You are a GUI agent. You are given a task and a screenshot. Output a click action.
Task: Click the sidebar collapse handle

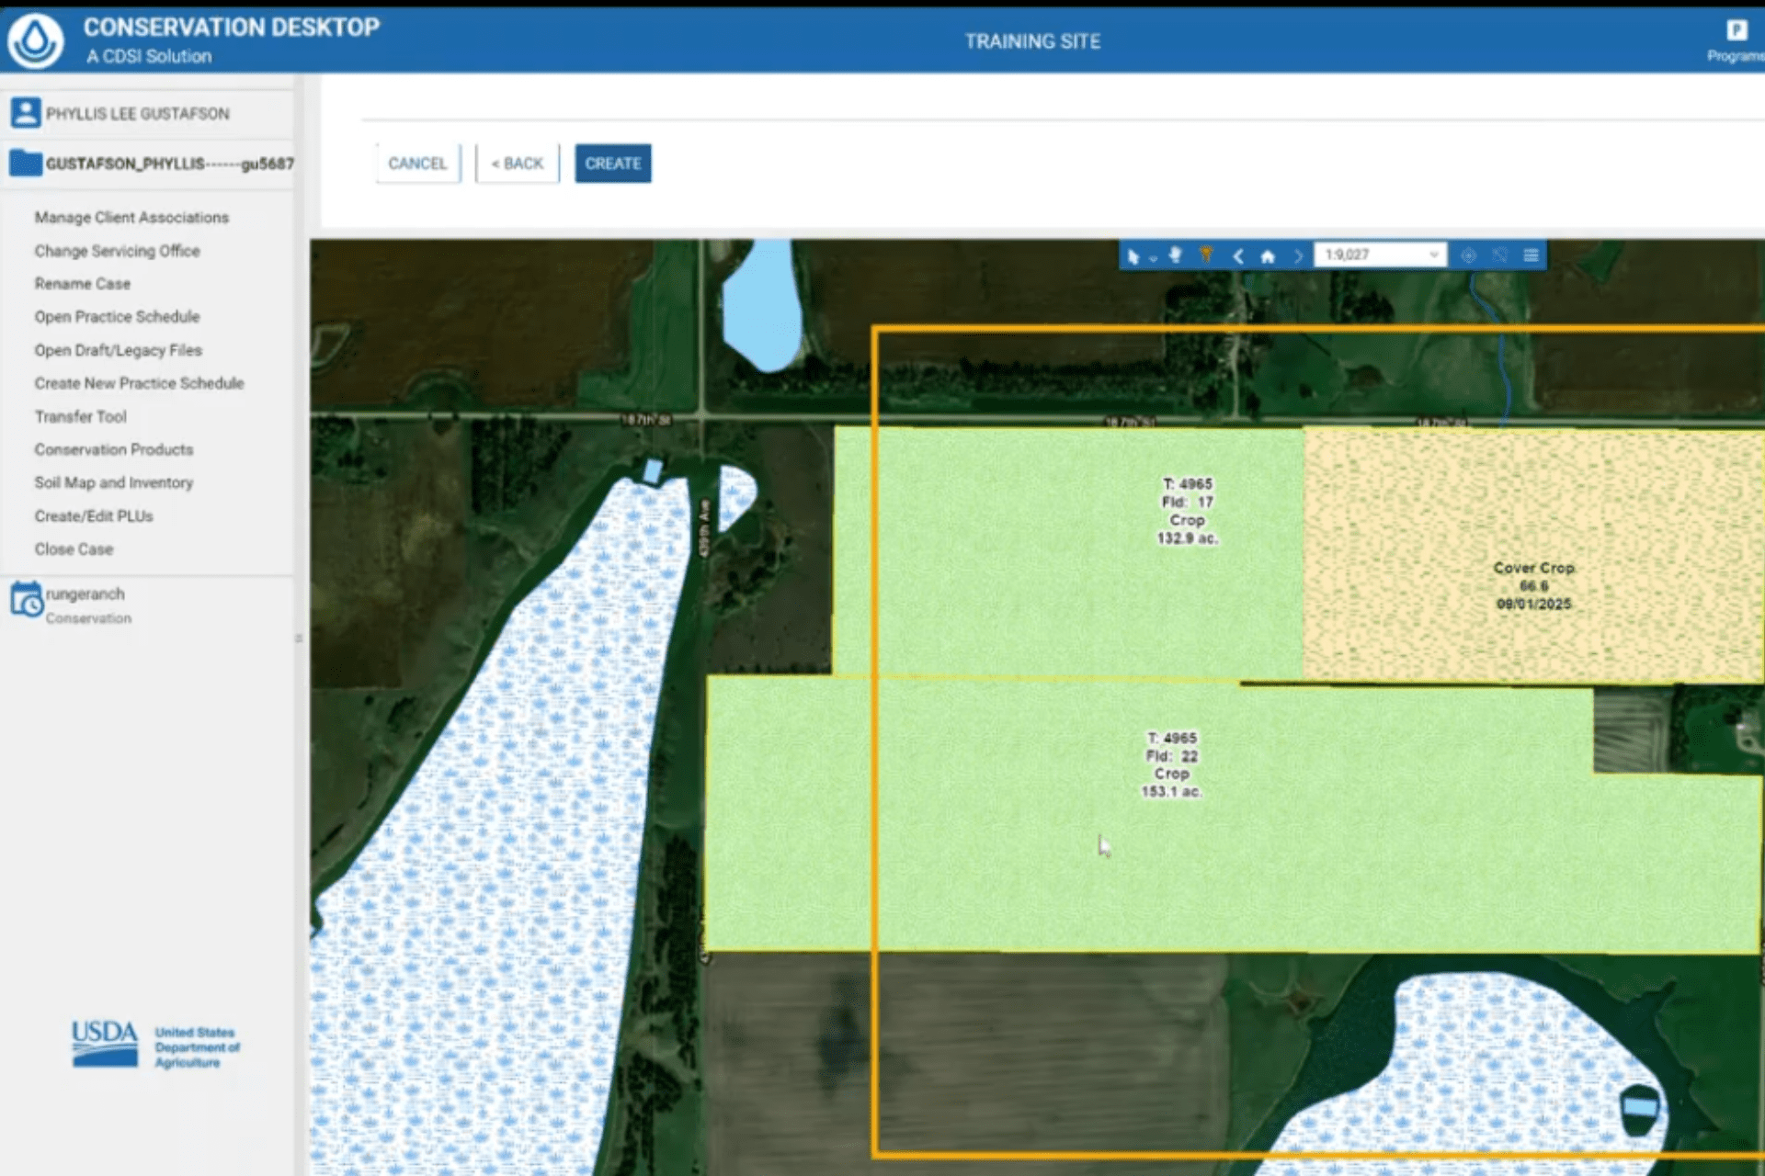tap(299, 638)
